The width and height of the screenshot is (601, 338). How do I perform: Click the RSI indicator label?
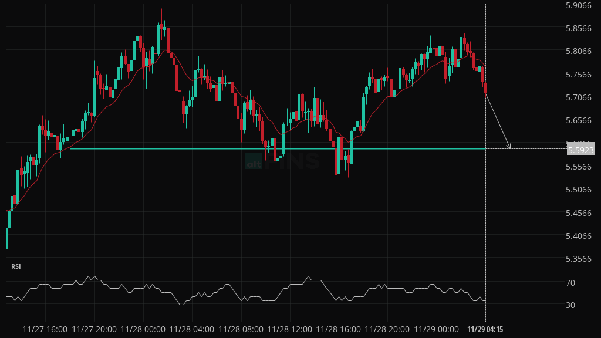click(16, 266)
